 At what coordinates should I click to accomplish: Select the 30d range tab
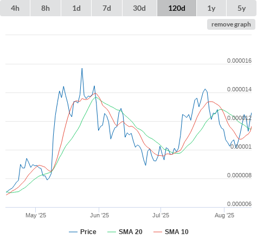point(139,8)
